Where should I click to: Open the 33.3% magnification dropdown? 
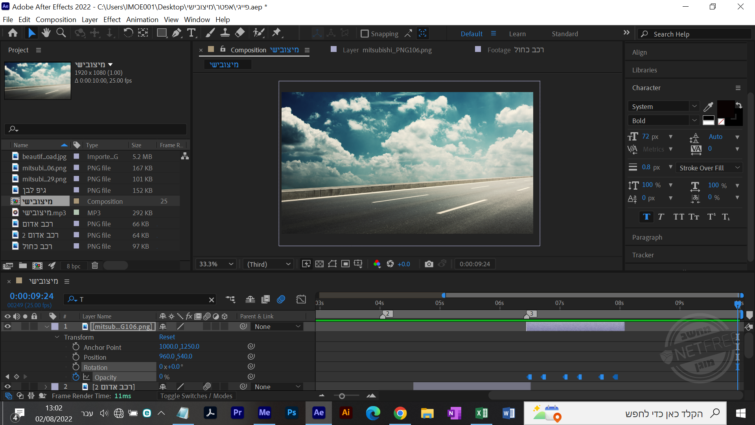point(216,264)
